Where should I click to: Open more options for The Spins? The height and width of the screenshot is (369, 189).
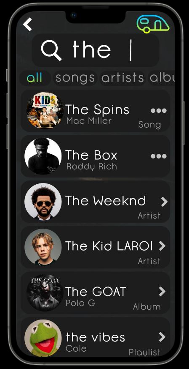pyautogui.click(x=159, y=110)
